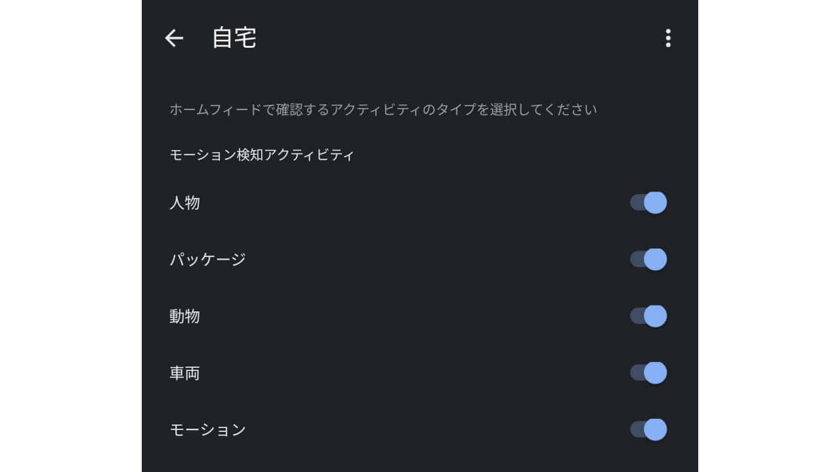Toggle the 車両 activity switch
The image size is (840, 472).
[x=648, y=373]
